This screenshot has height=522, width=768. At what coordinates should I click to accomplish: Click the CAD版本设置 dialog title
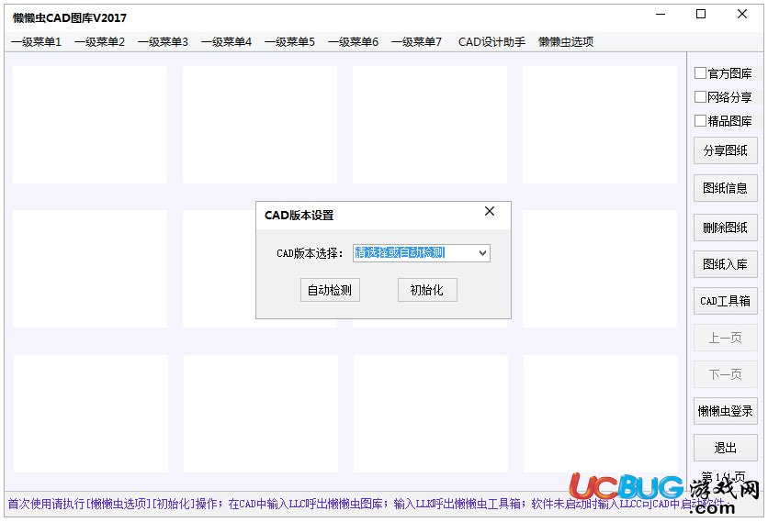coord(299,216)
